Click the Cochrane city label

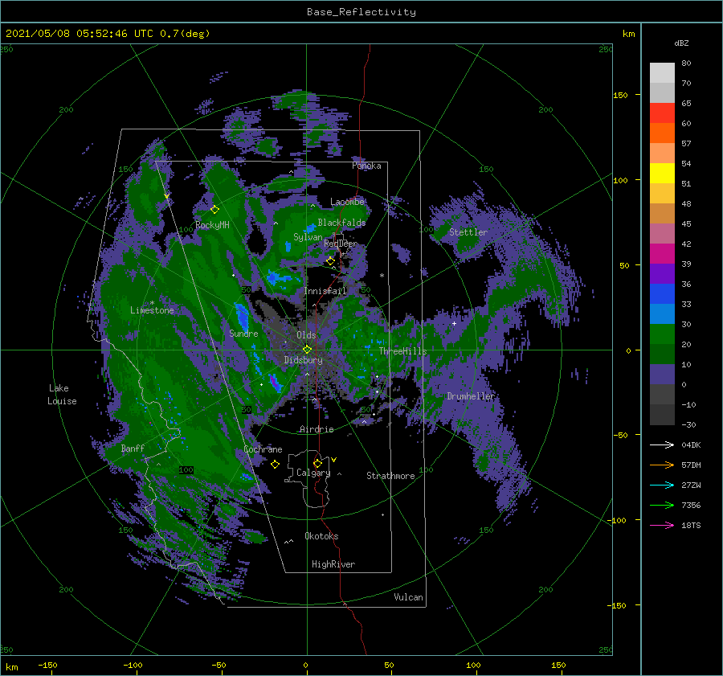tap(263, 449)
